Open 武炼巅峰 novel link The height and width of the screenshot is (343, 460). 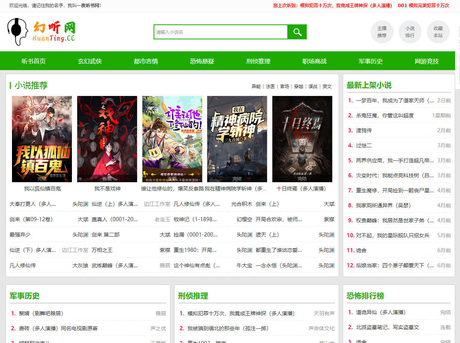pos(115,265)
